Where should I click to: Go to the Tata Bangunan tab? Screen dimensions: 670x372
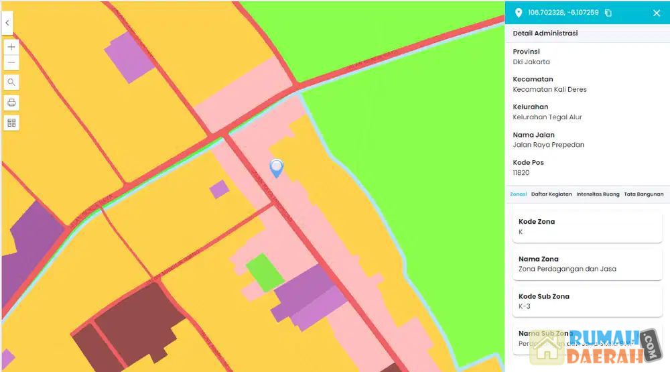[x=643, y=194]
